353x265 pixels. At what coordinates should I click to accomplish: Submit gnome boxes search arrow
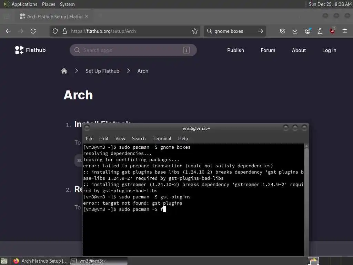(x=261, y=31)
